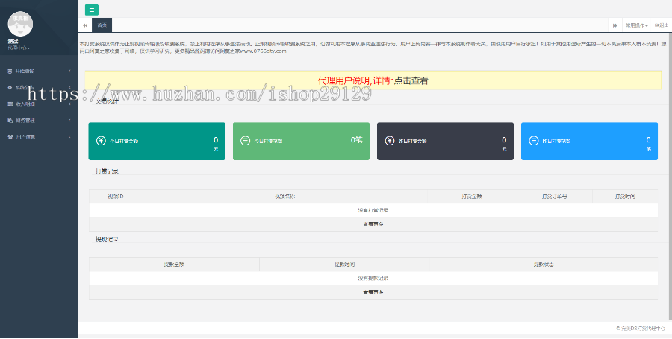Click the user avatar image
Screen dimensions: 672x339
pyautogui.click(x=21, y=24)
